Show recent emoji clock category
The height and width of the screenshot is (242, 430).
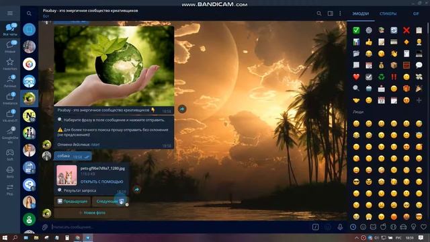pyautogui.click(x=353, y=227)
